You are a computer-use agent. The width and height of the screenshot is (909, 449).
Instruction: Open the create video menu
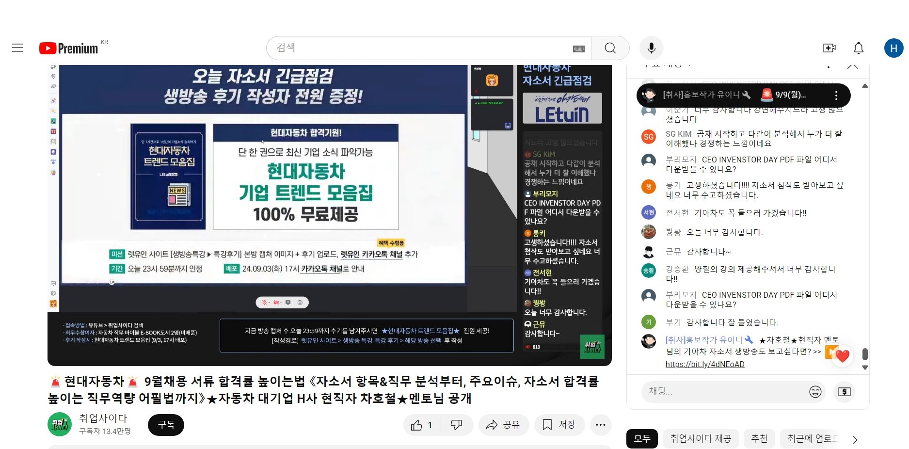(x=829, y=48)
